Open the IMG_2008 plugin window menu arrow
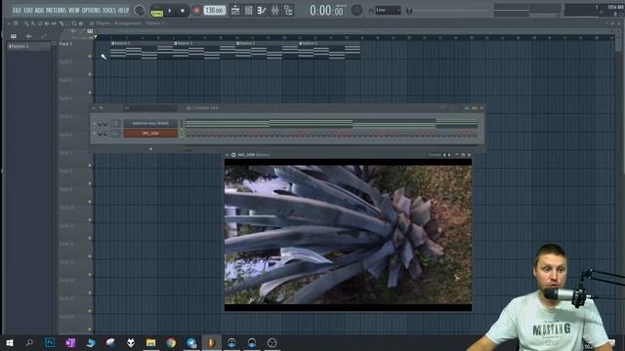 tap(228, 155)
